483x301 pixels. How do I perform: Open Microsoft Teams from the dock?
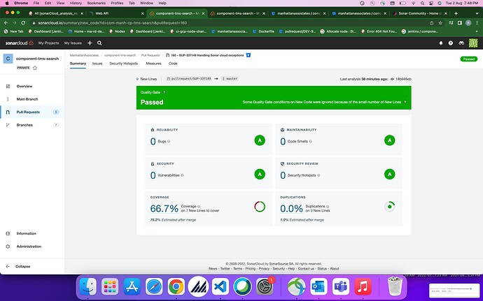click(x=341, y=286)
